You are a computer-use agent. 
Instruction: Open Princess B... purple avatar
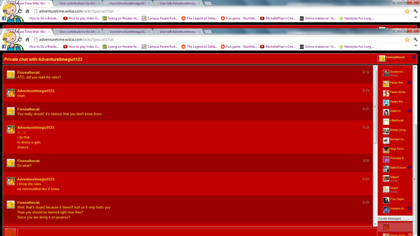pyautogui.click(x=386, y=159)
